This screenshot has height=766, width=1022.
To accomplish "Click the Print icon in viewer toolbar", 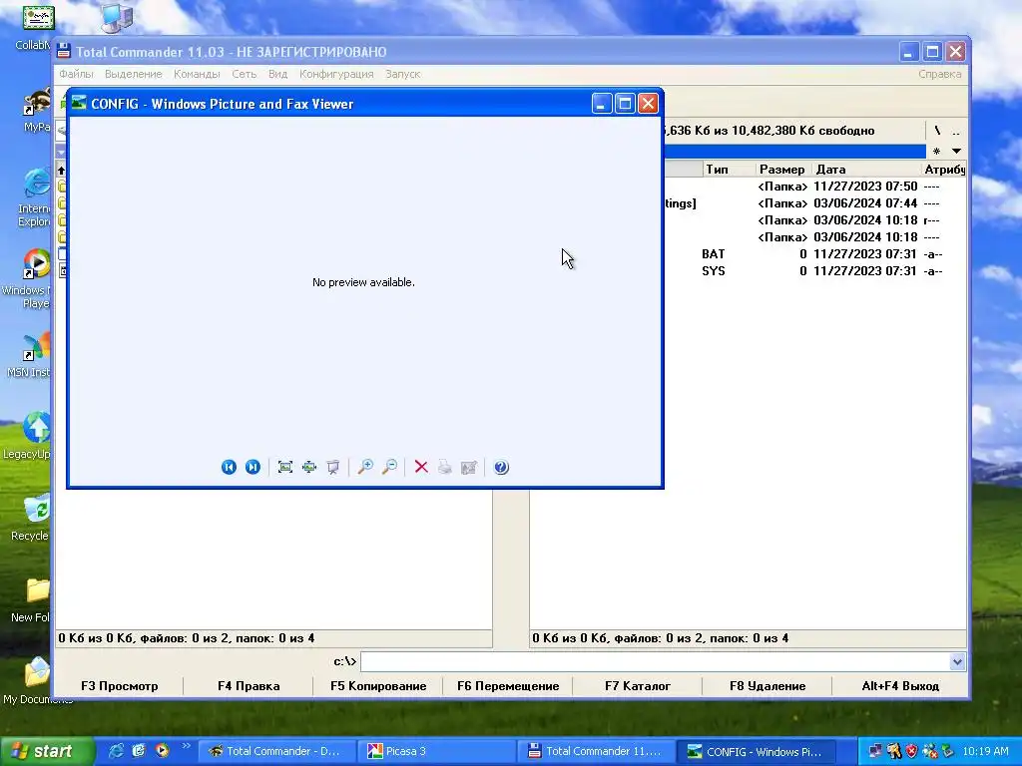I will (445, 467).
